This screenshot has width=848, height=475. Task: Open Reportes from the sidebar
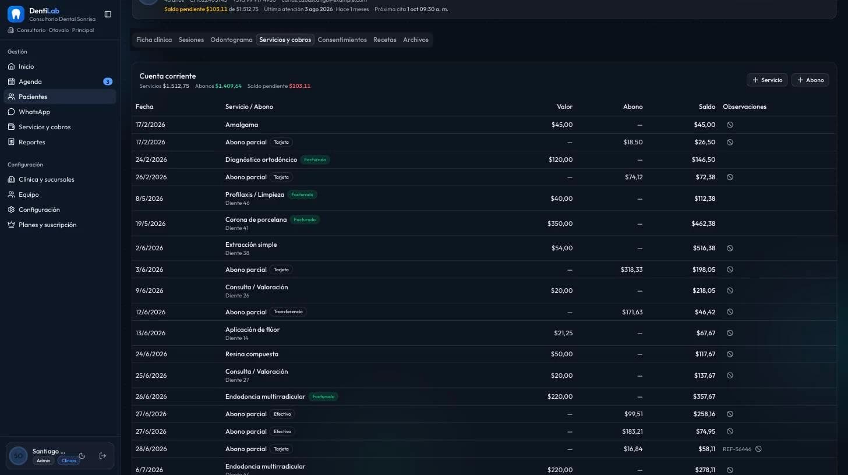60,142
